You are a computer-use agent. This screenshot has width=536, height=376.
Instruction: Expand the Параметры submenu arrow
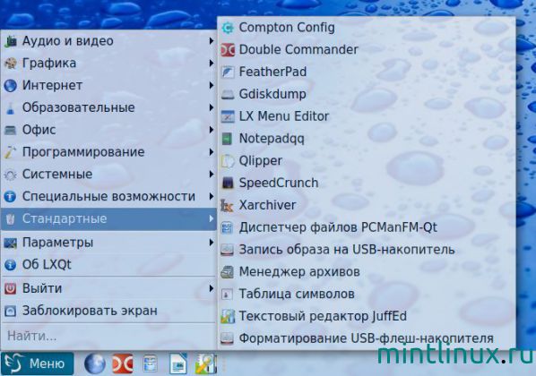(212, 243)
